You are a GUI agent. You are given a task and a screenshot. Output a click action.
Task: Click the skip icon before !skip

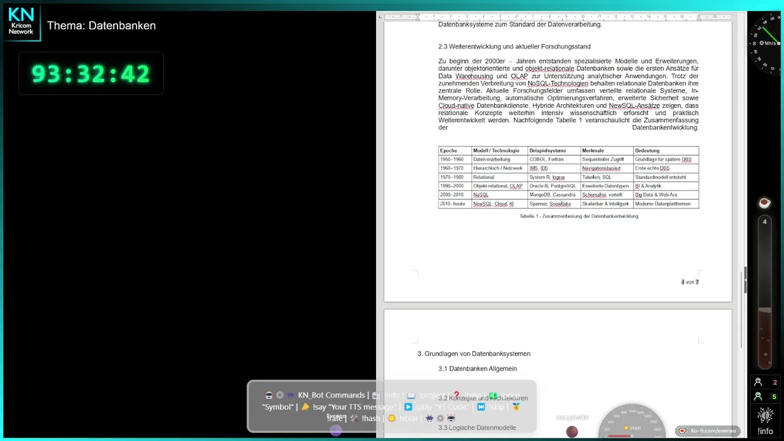point(481,407)
